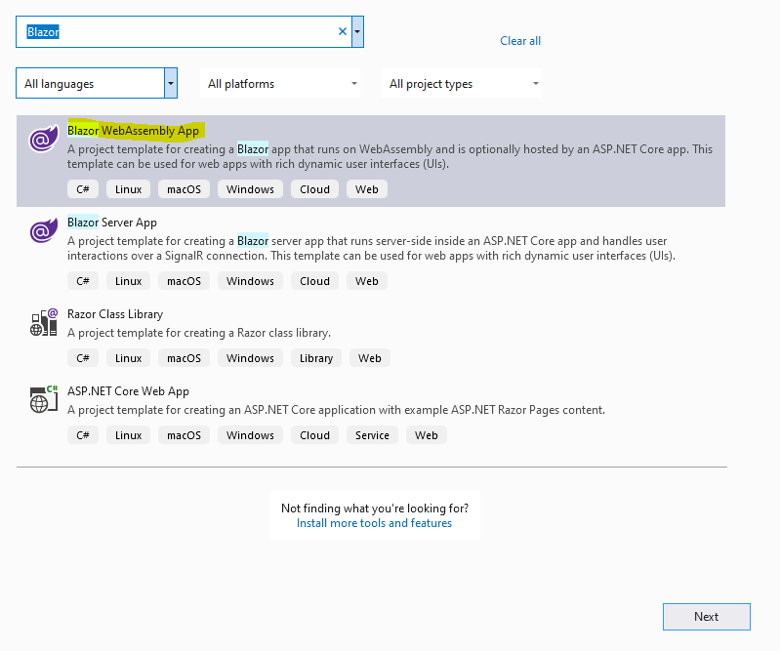This screenshot has width=780, height=651.
Task: Click the C# tag under ASP.NET Core Web App
Action: [x=83, y=435]
